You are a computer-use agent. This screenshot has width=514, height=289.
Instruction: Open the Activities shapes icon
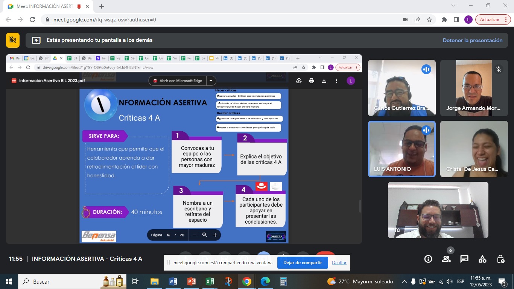(x=482, y=259)
